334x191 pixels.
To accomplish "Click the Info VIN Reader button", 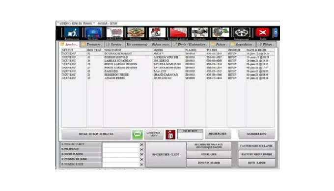I will pyautogui.click(x=209, y=163).
